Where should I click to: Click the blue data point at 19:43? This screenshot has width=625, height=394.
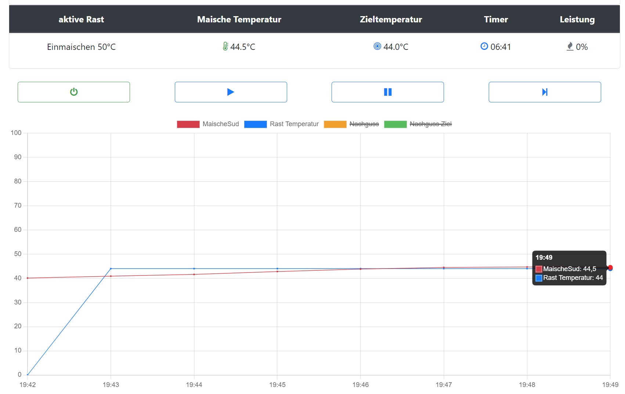111,269
